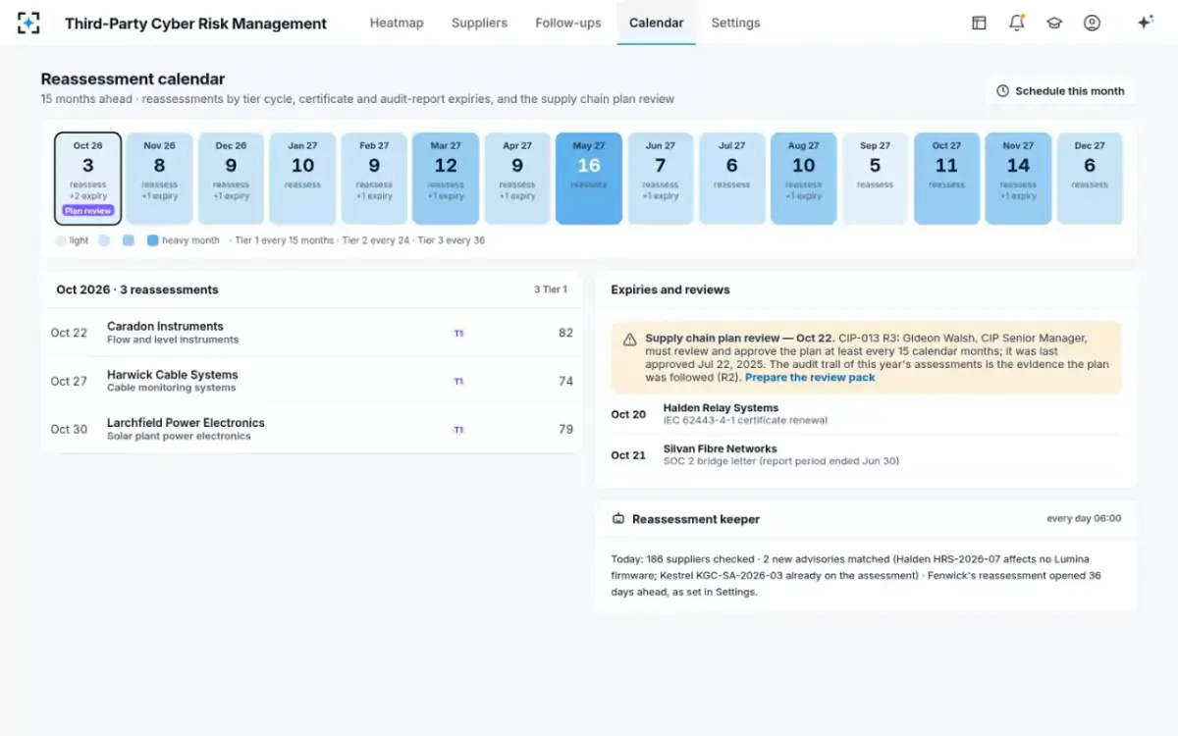Click the every day 06:00 schedule text
The height and width of the screenshot is (736, 1178).
pos(1084,519)
